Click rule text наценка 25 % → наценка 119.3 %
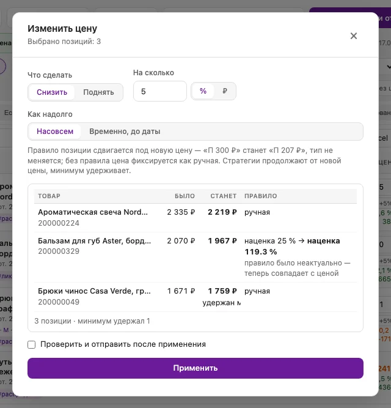 click(292, 246)
